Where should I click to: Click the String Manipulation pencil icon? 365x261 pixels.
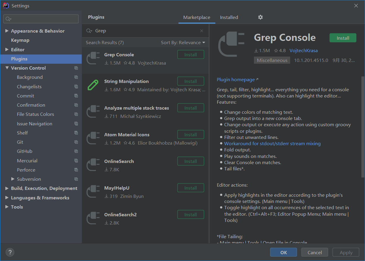pyautogui.click(x=93, y=85)
